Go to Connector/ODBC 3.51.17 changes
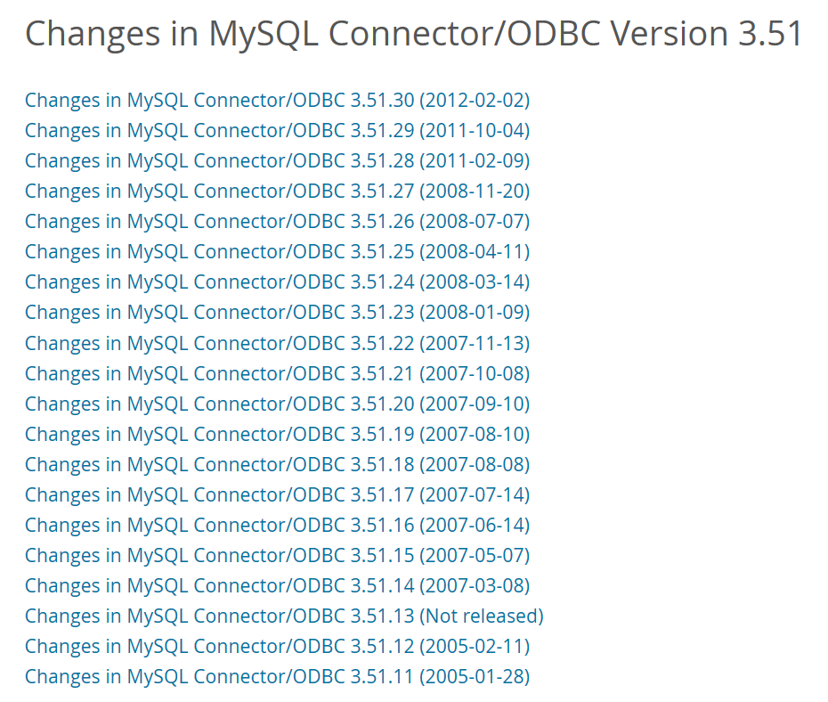 pyautogui.click(x=277, y=494)
